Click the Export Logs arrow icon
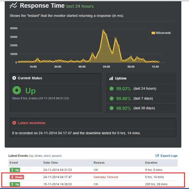Screen dimensions: 189x189 [157, 156]
